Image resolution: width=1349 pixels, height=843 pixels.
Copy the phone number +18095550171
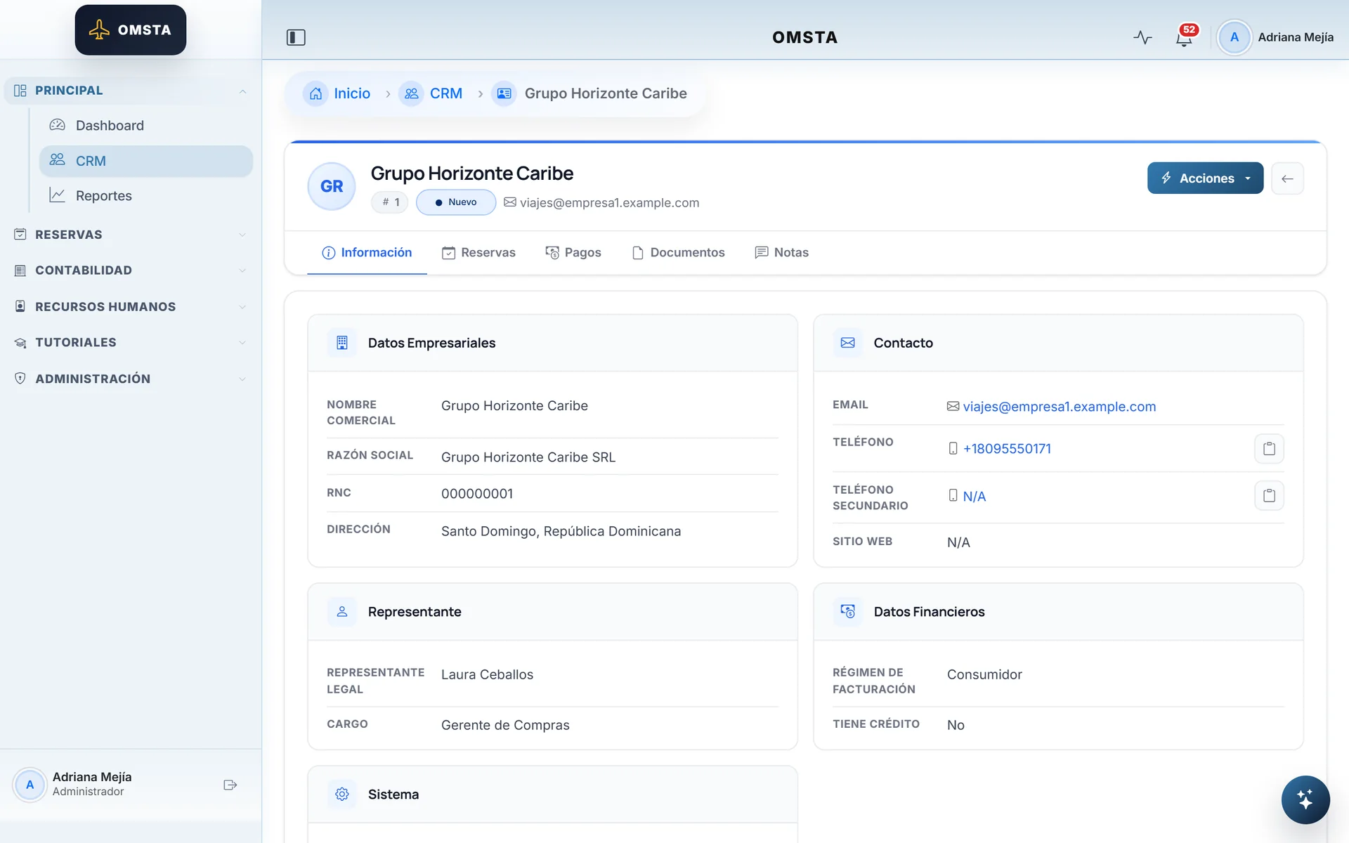(x=1269, y=448)
